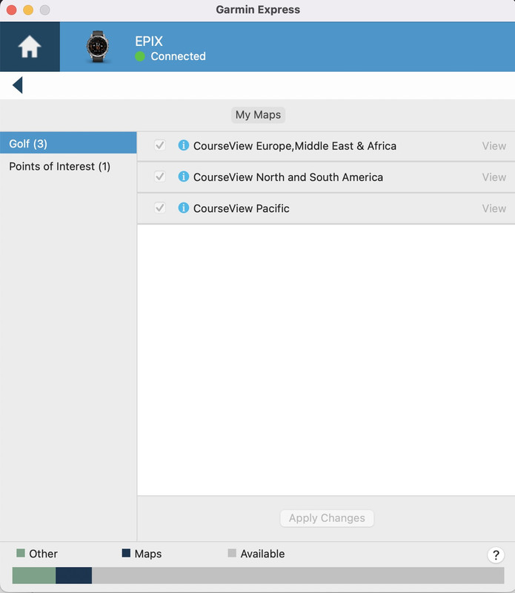Click the Connected status text
515x593 pixels.
(178, 56)
